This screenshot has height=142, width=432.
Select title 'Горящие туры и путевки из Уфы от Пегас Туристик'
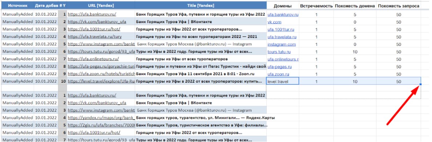click(201, 66)
